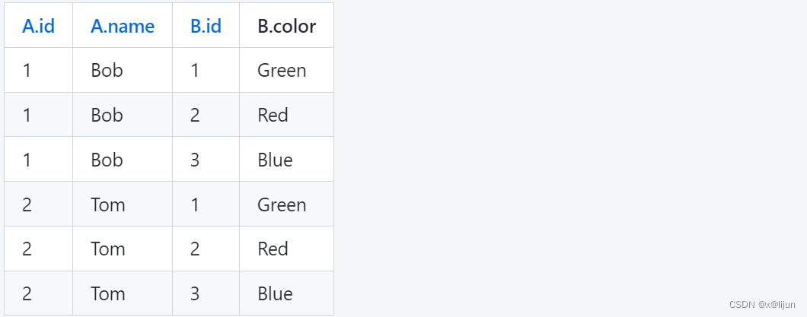Click B.id value 3 in Bob's Blue row
Image resolution: width=807 pixels, height=317 pixels.
pyautogui.click(x=195, y=160)
